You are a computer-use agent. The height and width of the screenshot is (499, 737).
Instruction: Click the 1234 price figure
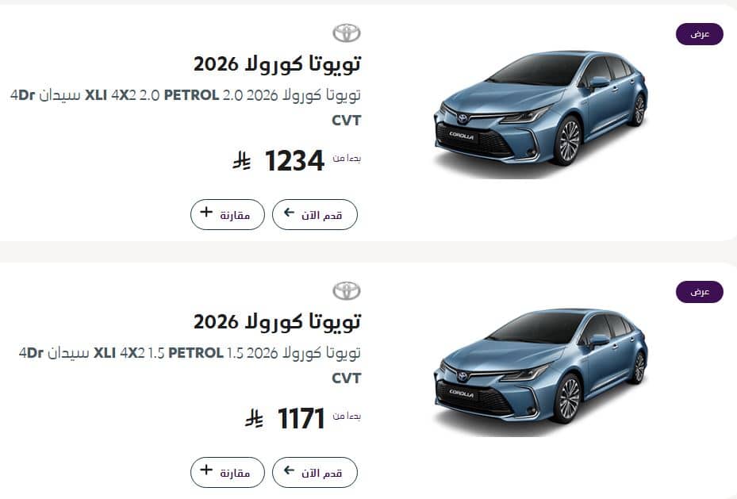[x=294, y=161]
